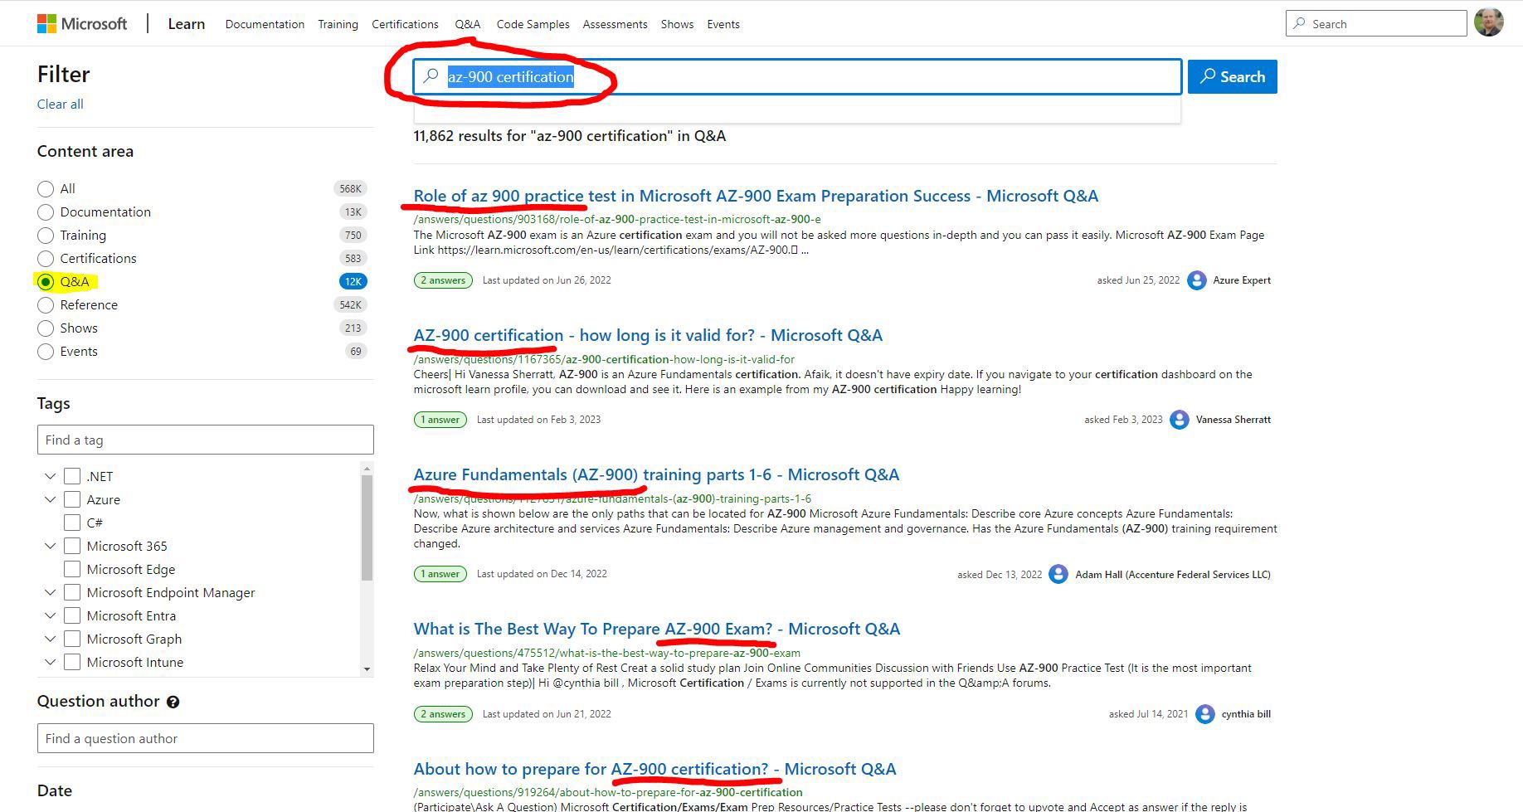This screenshot has height=812, width=1523.
Task: Open the Assessments nav item
Action: tap(615, 24)
